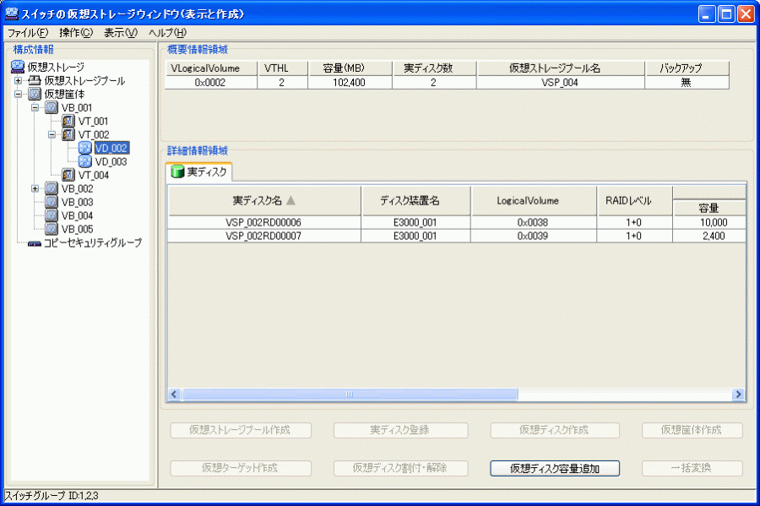The width and height of the screenshot is (760, 506).
Task: Collapse the 仮想筐体 tree node
Action: tap(18, 94)
